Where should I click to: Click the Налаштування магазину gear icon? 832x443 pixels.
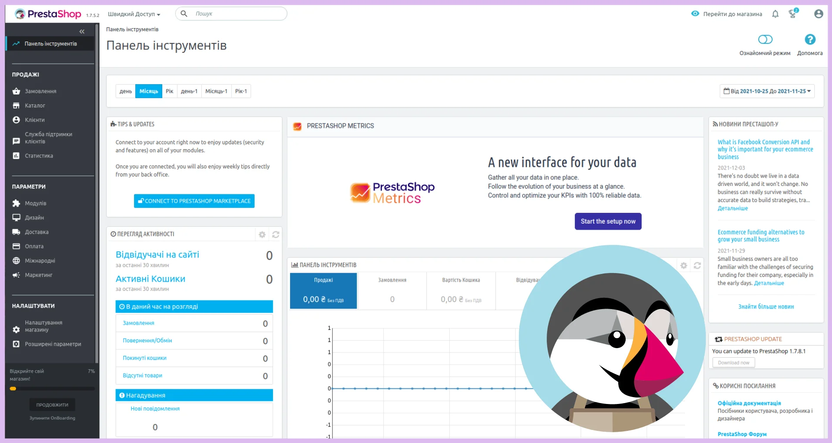(16, 329)
